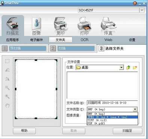Choose BMP (*.bmp) from the list
This screenshot has height=139, width=148.
(x=112, y=114)
